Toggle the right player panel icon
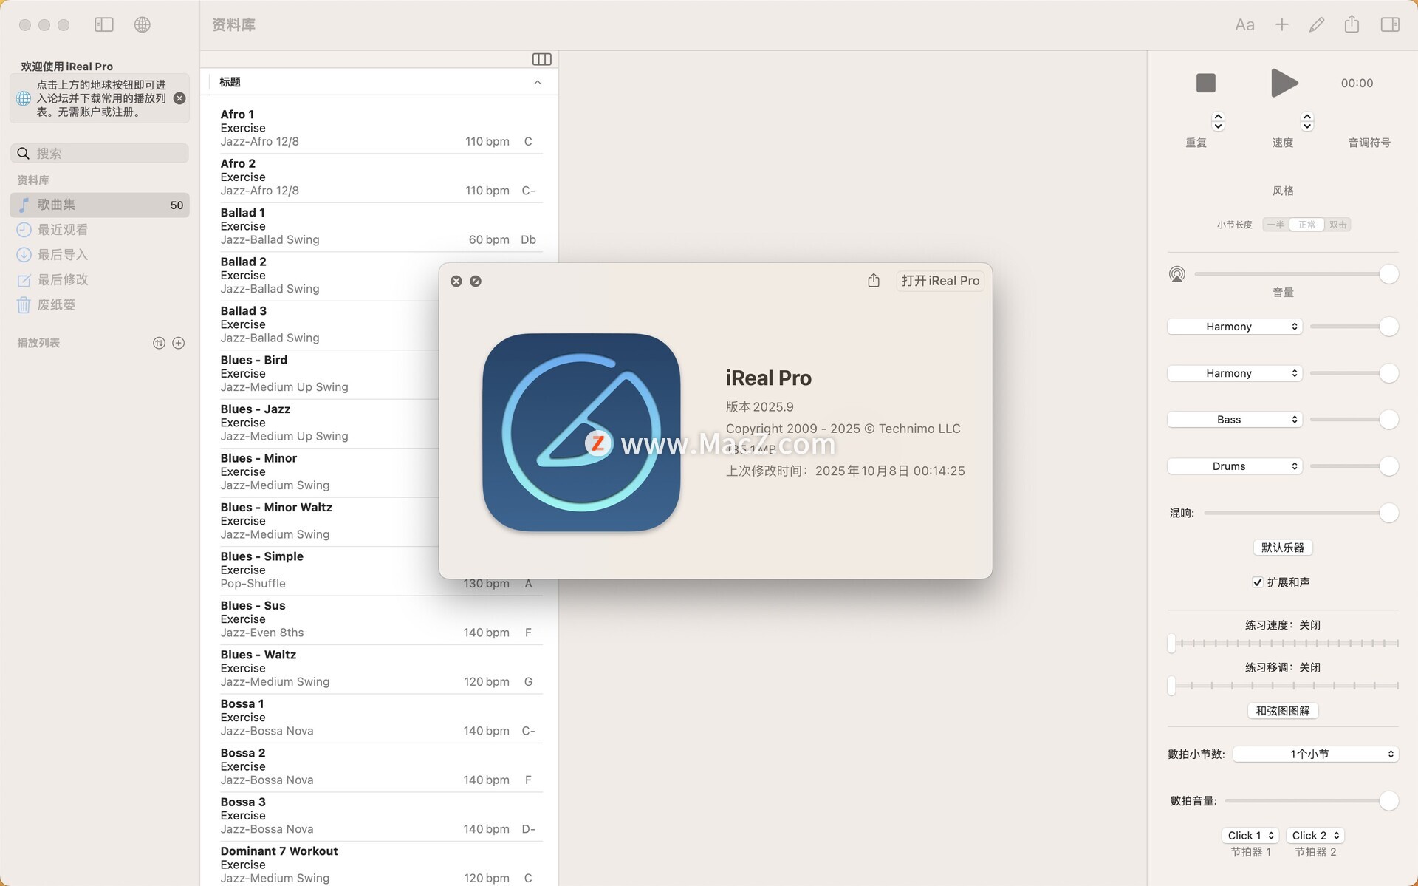Image resolution: width=1418 pixels, height=886 pixels. tap(1389, 24)
